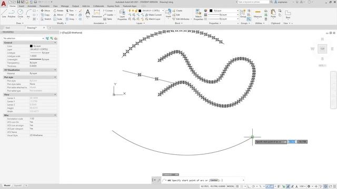Open the Manage ribbon tab
Image resolution: width=337 pixels, height=189 pixels.
click(x=65, y=6)
